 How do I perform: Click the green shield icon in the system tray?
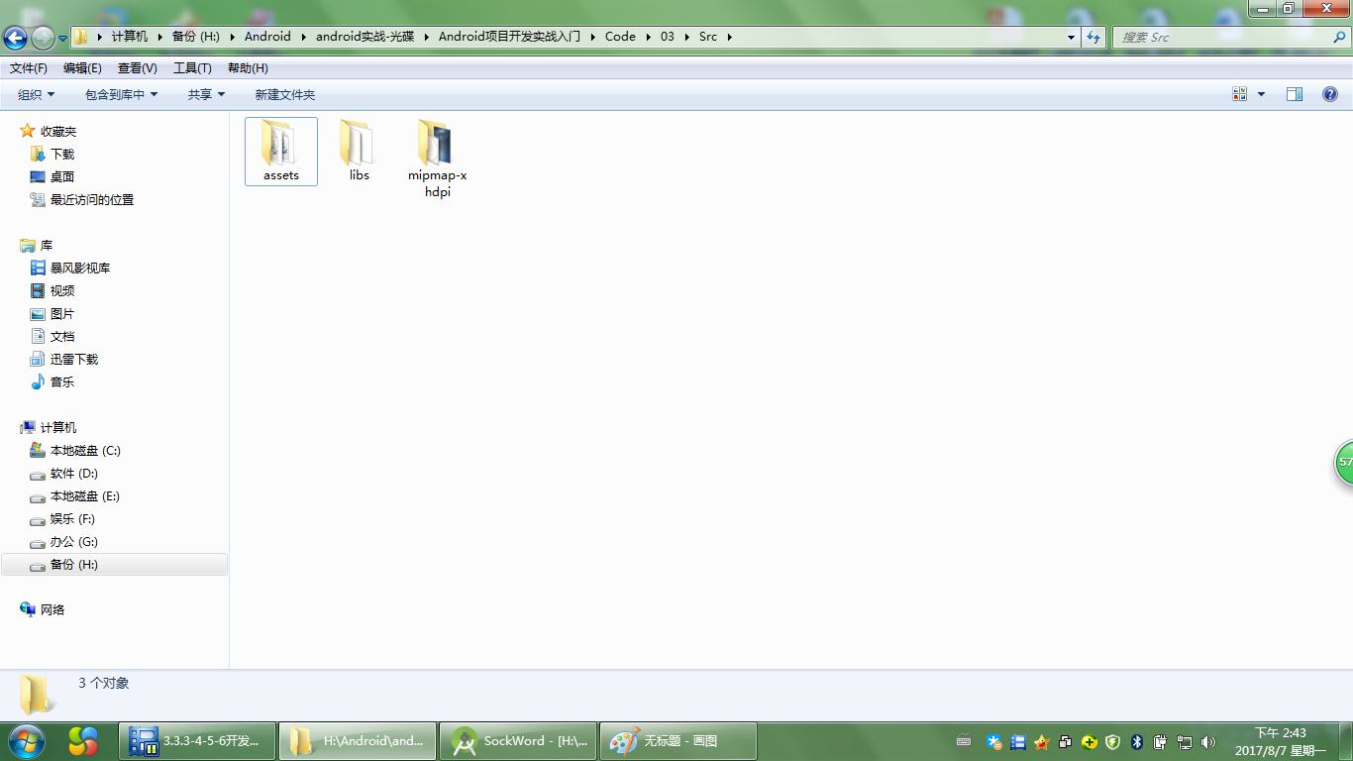1113,742
